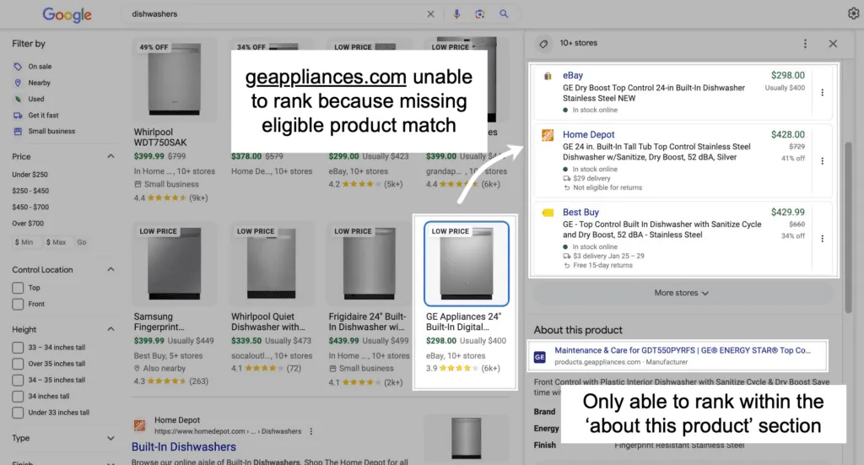Start voice search with the microphone icon
Screen dimensions: 864x465
pyautogui.click(x=456, y=14)
